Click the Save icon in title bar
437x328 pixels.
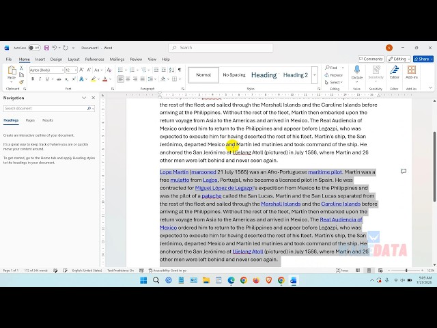point(46,48)
